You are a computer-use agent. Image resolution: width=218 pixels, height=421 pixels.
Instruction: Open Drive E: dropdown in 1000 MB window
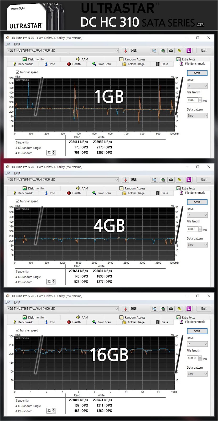click(x=197, y=86)
